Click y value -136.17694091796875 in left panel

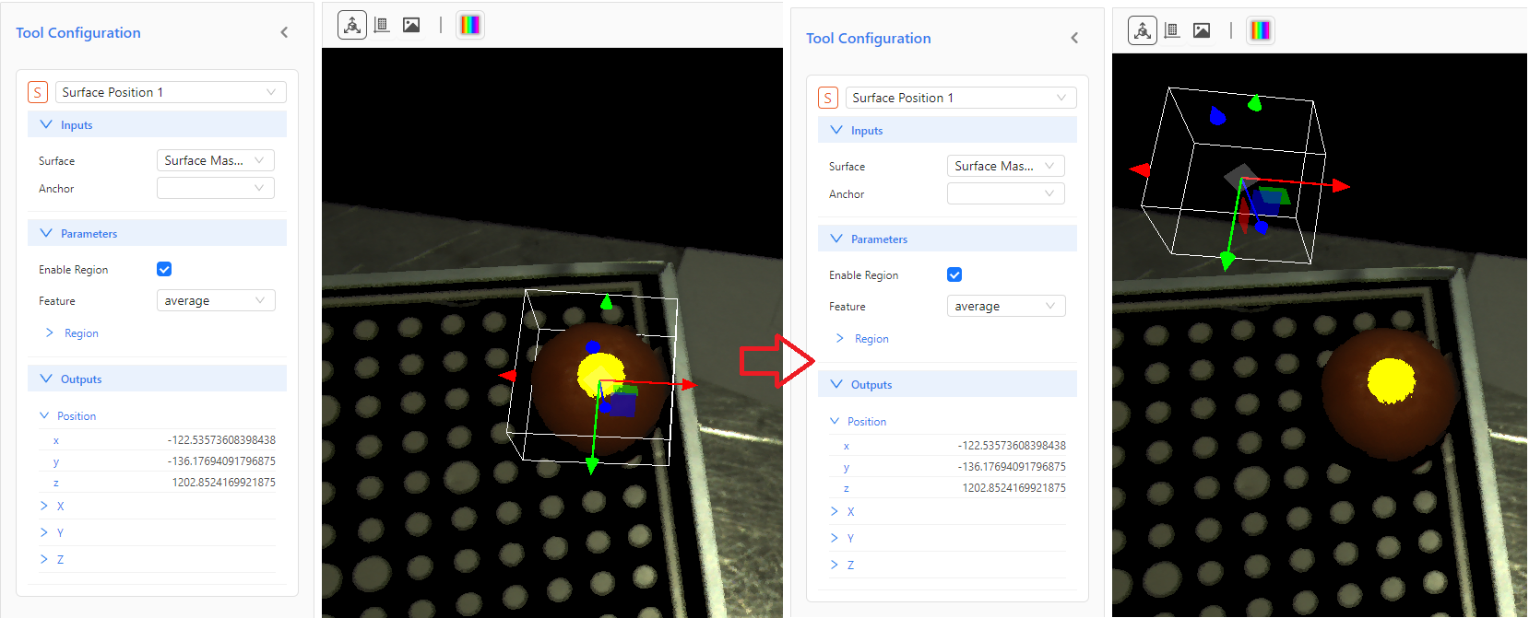(x=221, y=461)
